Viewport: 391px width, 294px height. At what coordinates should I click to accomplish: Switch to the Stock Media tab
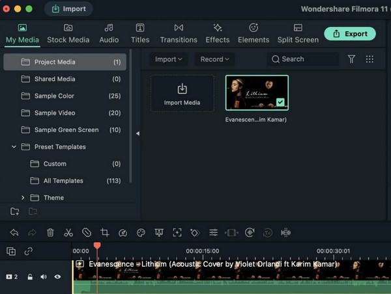pos(68,34)
